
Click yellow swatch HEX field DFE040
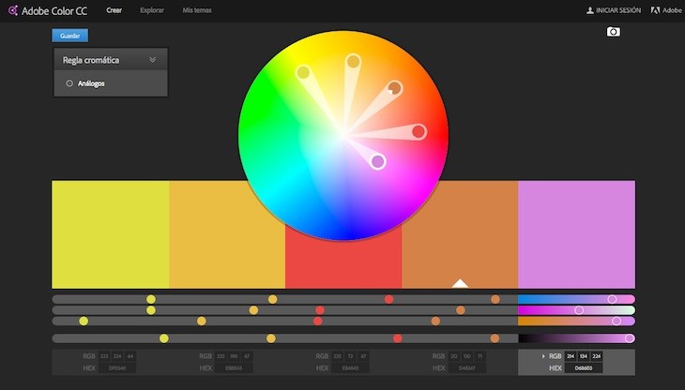116,368
